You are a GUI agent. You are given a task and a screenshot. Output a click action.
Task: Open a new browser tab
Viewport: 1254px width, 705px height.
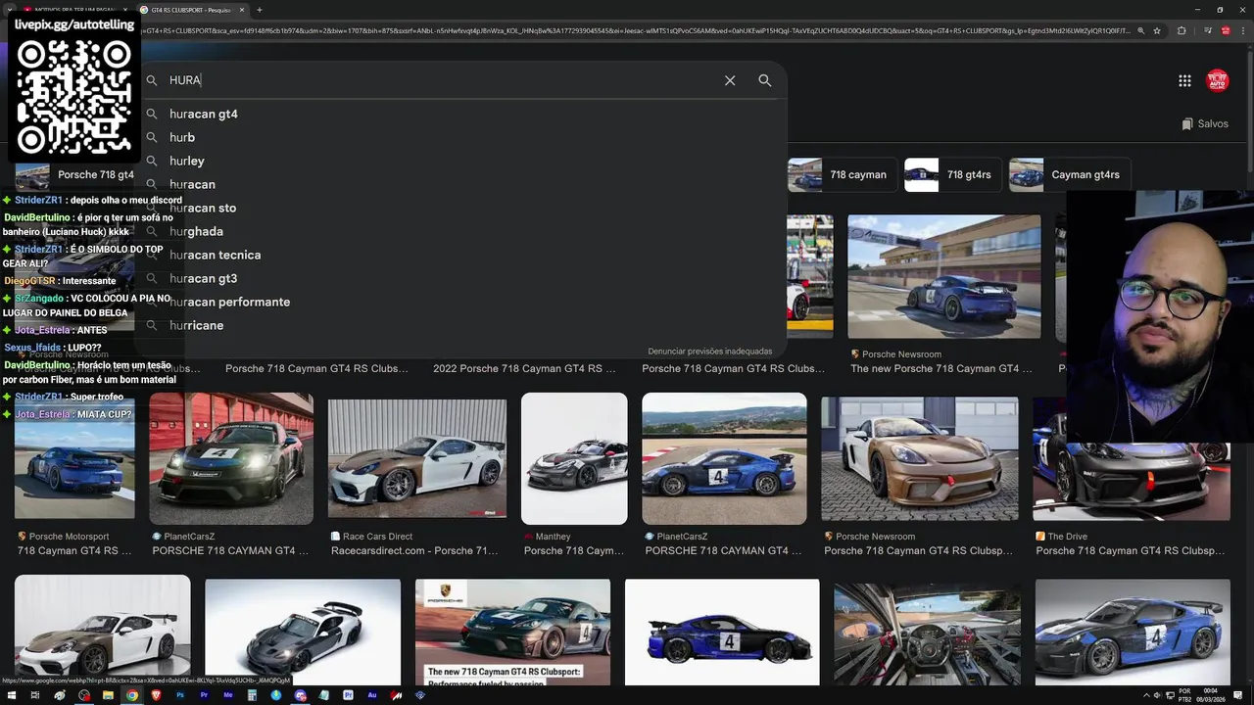pyautogui.click(x=260, y=10)
